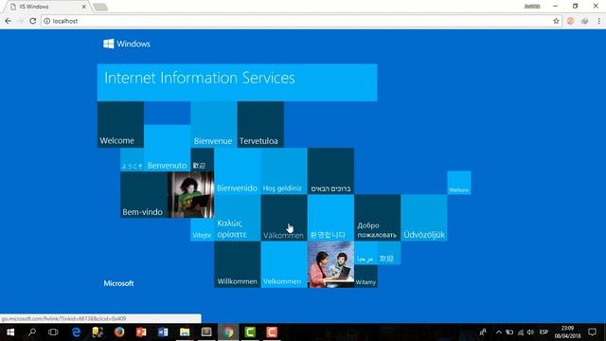Click the Internet Information Services banner
Image resolution: width=606 pixels, height=341 pixels.
(237, 82)
